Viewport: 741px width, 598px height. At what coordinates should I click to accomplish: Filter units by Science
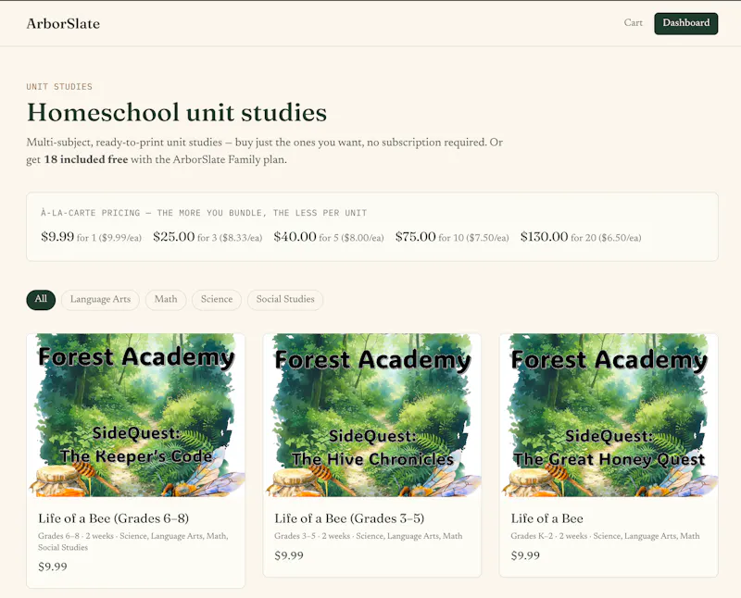pyautogui.click(x=217, y=300)
